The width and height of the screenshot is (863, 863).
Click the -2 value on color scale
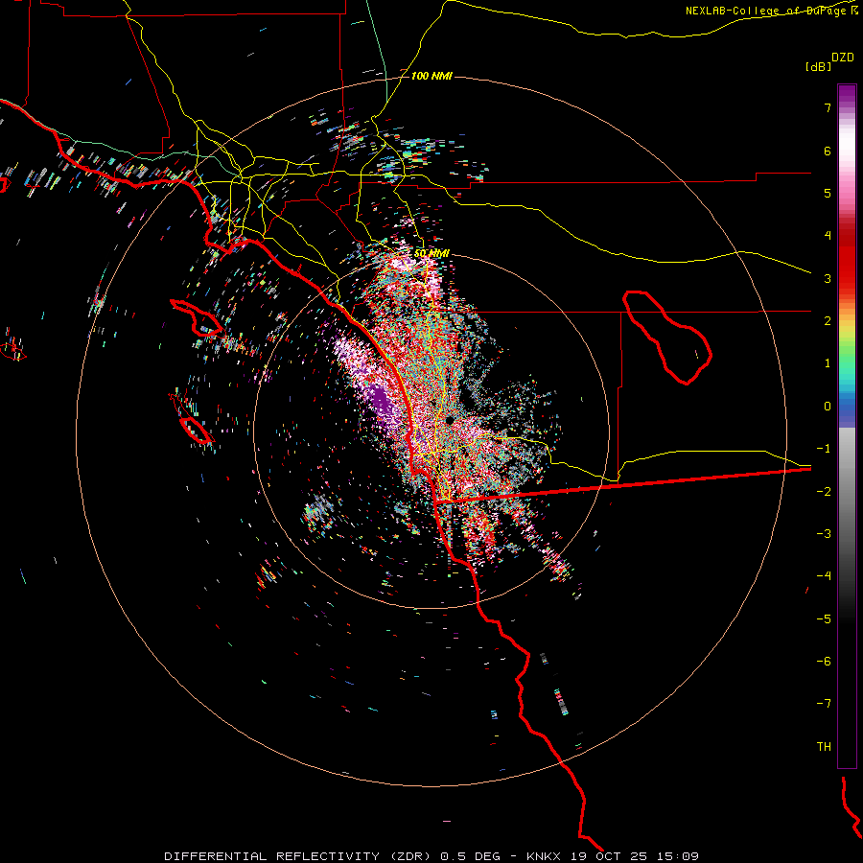point(824,491)
